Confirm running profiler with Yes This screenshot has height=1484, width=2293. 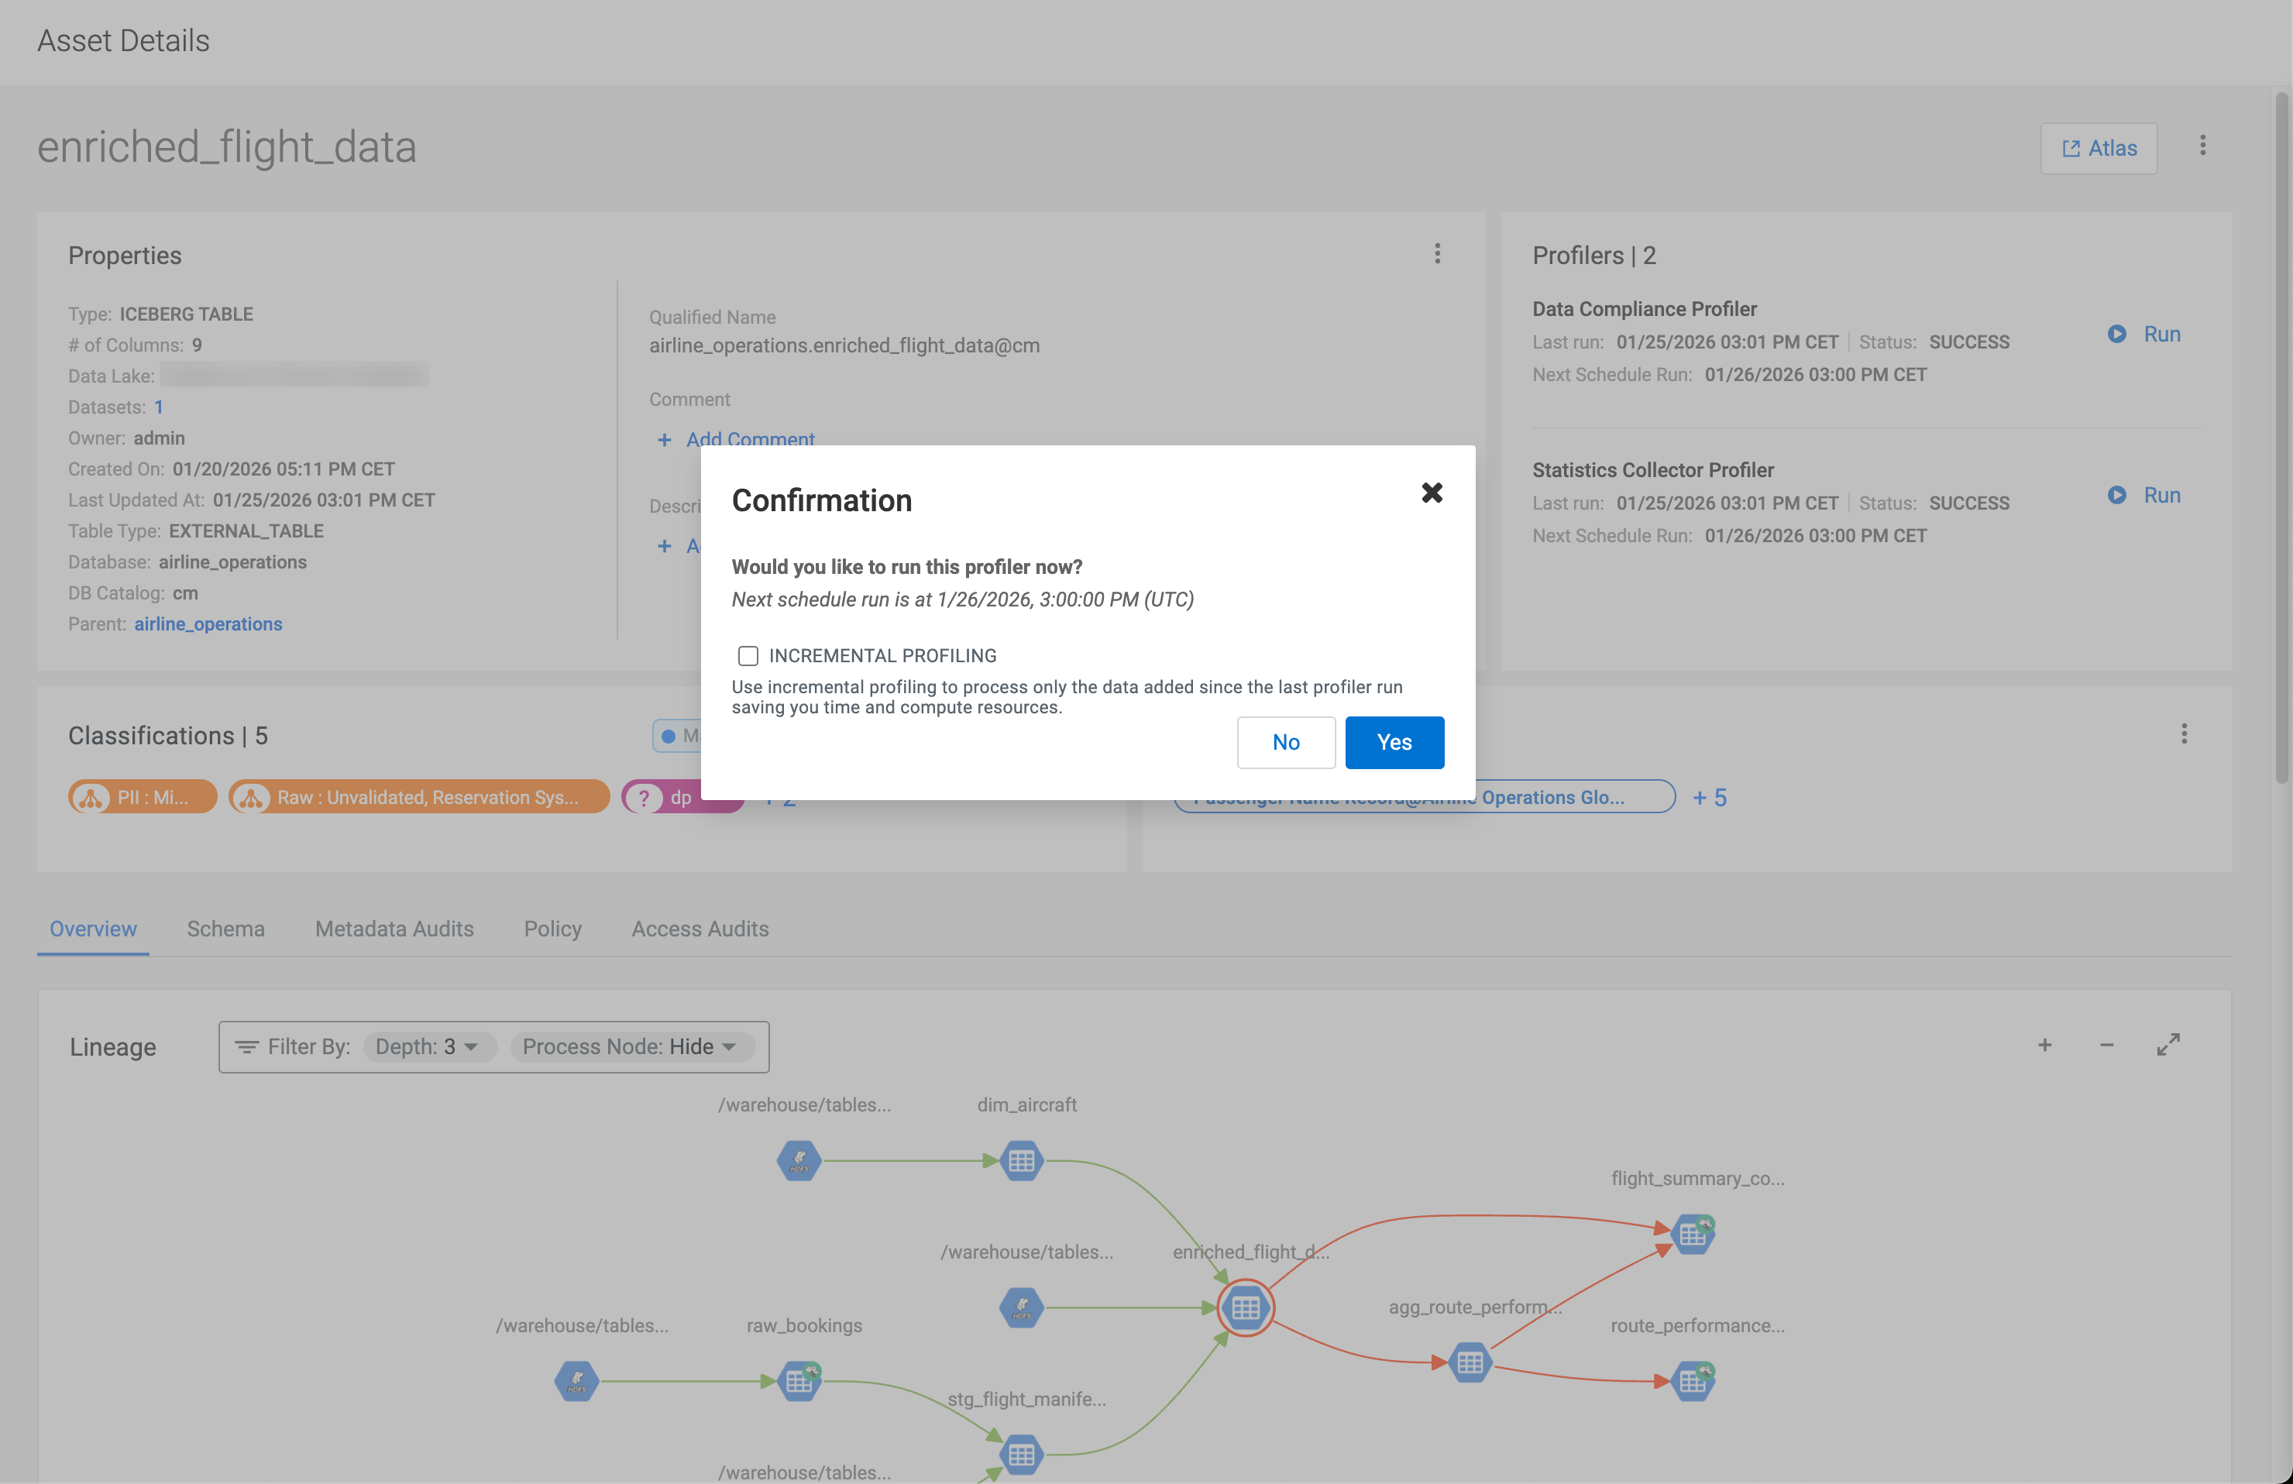[x=1393, y=743]
